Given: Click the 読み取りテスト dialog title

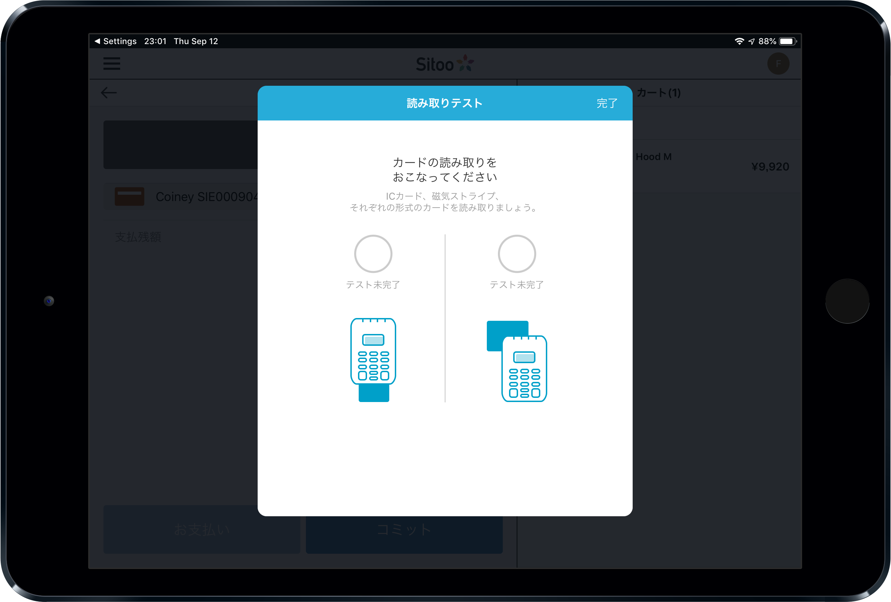Looking at the screenshot, I should (445, 103).
